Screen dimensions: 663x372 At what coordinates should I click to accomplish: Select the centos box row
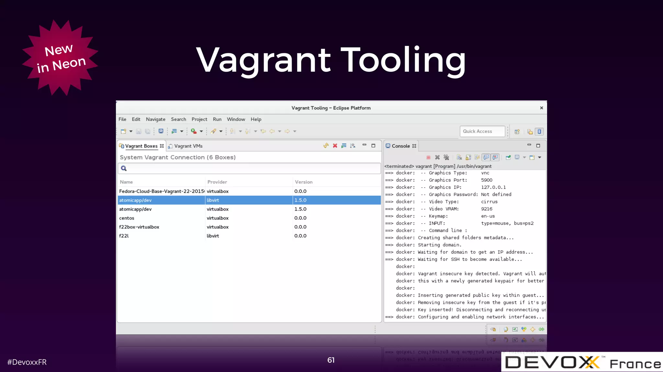point(249,218)
